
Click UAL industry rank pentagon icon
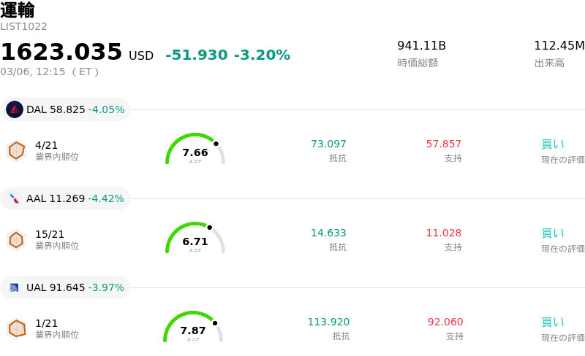(x=16, y=328)
